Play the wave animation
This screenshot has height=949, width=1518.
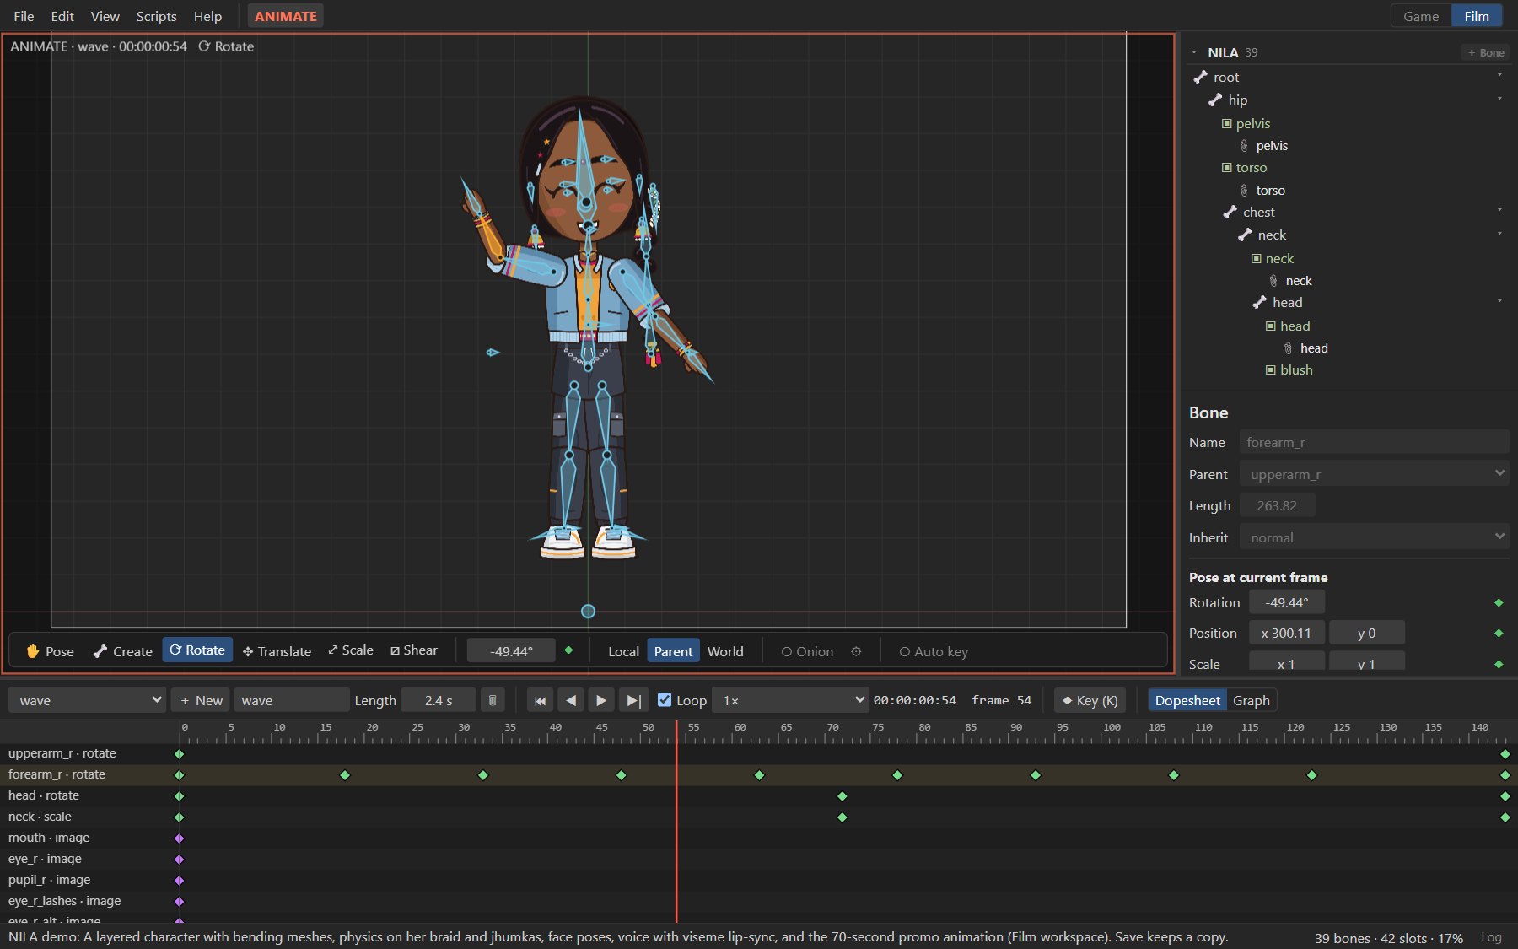coord(601,700)
